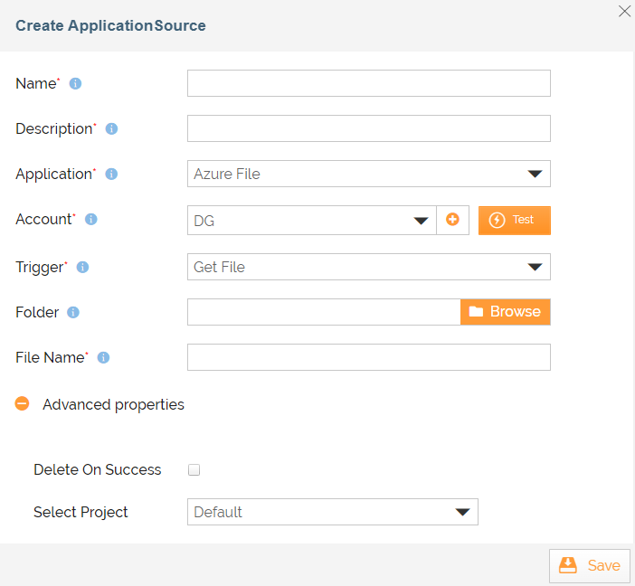
Task: Click the info icon next to Name
Action: [75, 83]
